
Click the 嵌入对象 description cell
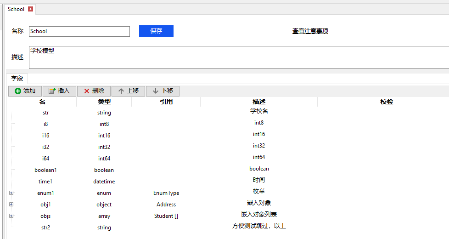[259, 203]
